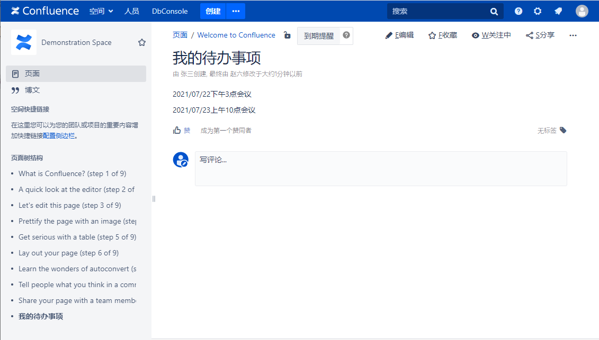This screenshot has width=599, height=340.
Task: Open the more options menu beside 创建
Action: (236, 11)
